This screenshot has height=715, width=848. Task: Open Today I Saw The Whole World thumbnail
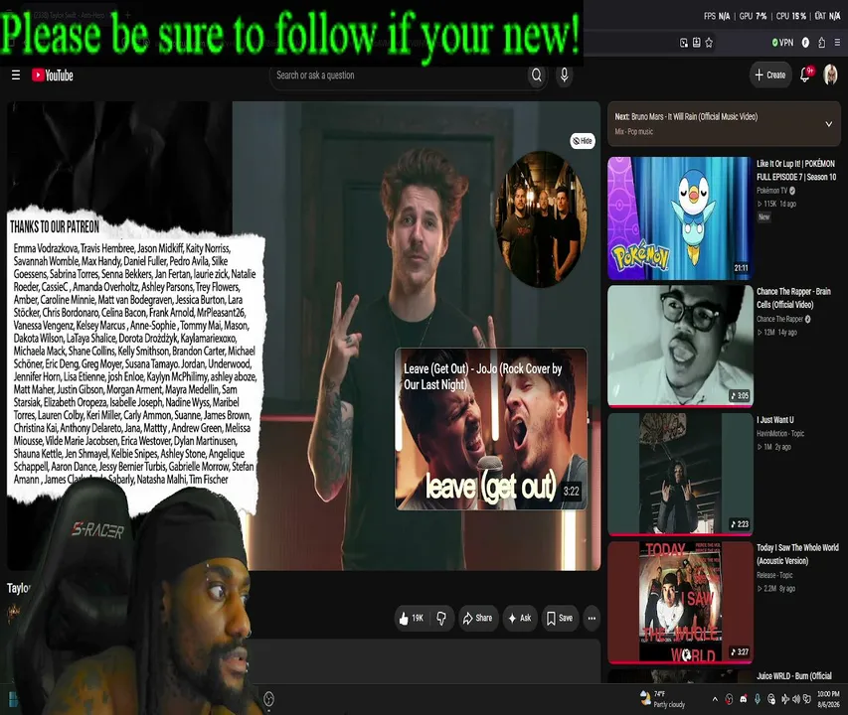[x=680, y=603]
